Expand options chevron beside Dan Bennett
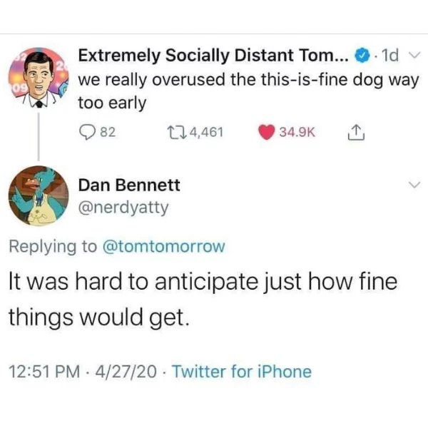 click(414, 185)
